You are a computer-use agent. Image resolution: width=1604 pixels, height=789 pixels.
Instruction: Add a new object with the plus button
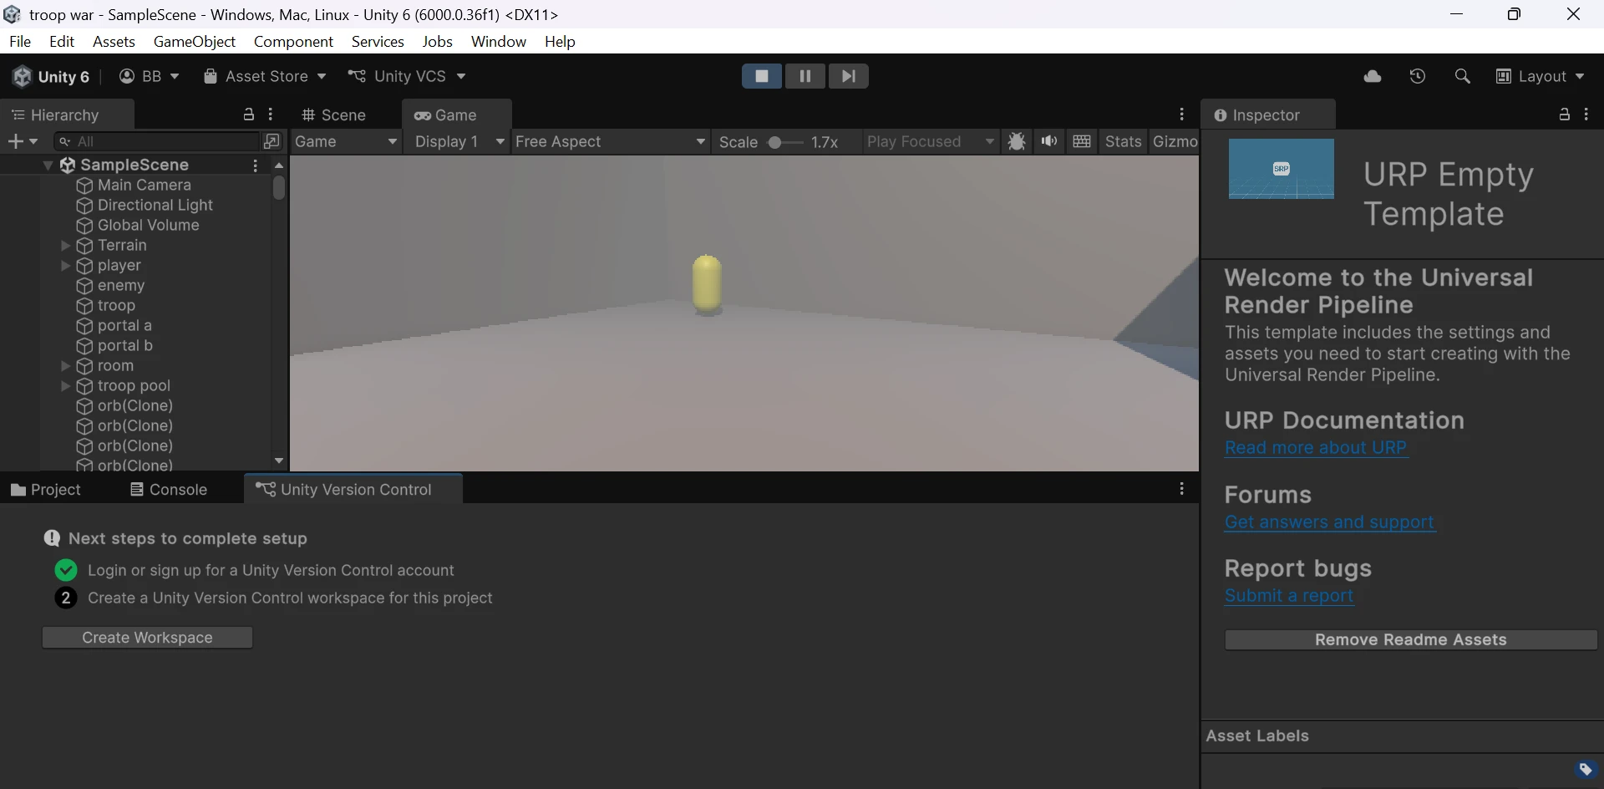coord(23,141)
